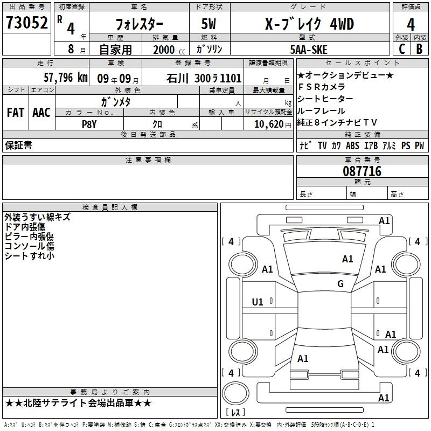431x431 pixels.
Task: Click the 北陸サテライト会場出品車 notice
Action: [x=79, y=402]
